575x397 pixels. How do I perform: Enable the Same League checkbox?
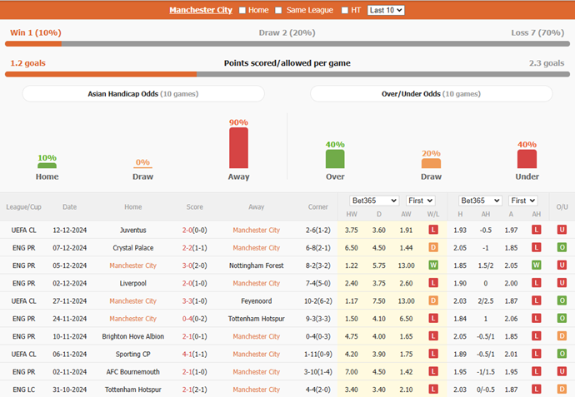[x=278, y=10]
